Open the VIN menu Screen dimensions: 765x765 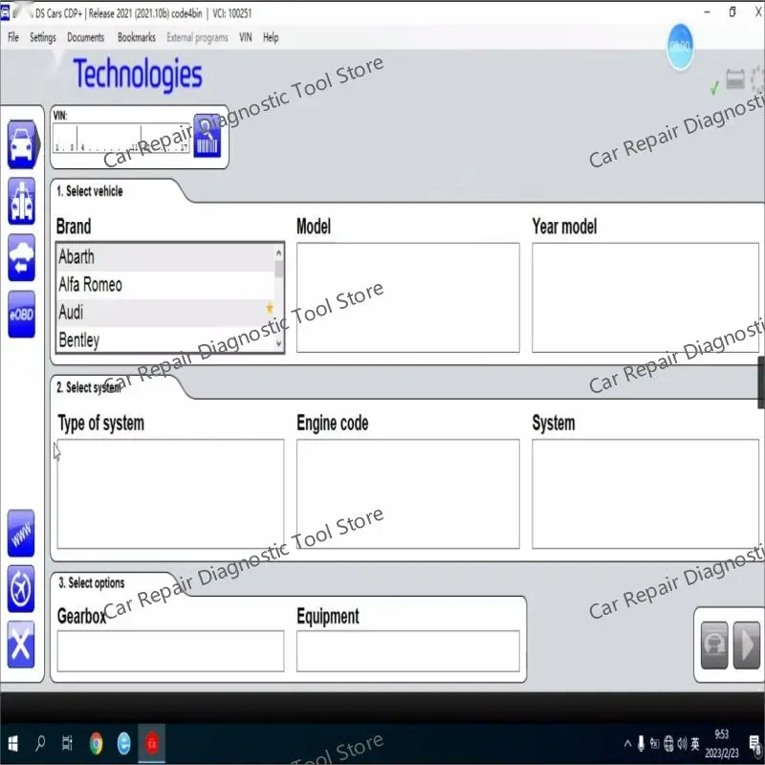(x=246, y=37)
